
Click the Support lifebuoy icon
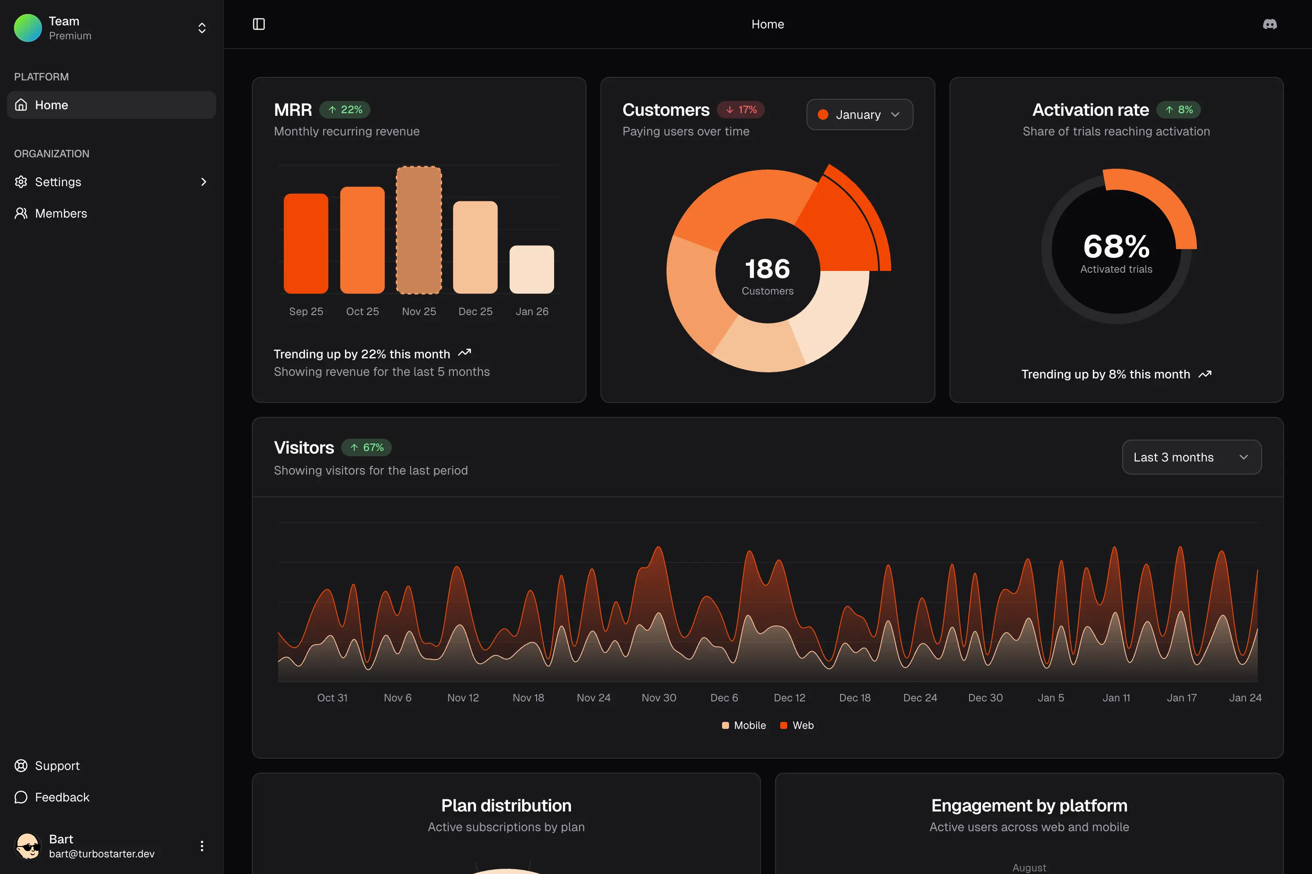(21, 765)
